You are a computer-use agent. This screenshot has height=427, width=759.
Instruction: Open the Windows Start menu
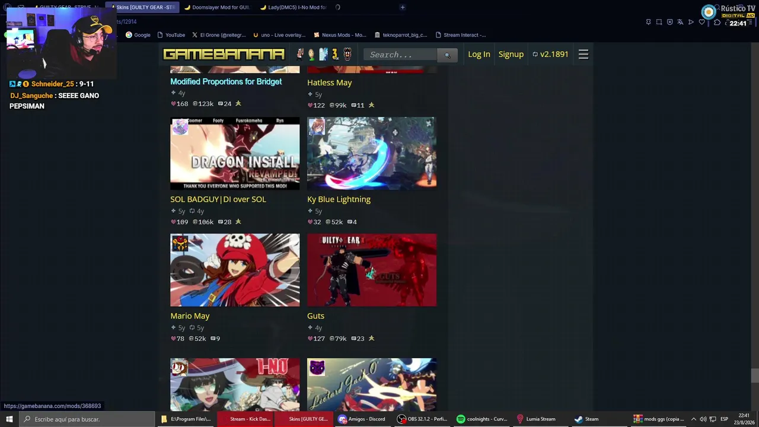9,419
